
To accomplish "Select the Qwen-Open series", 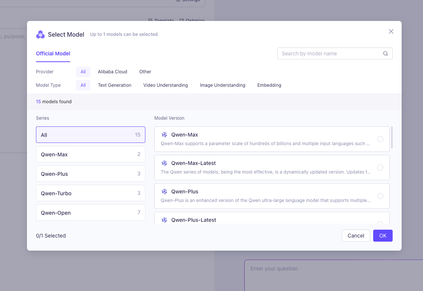I will [x=91, y=212].
